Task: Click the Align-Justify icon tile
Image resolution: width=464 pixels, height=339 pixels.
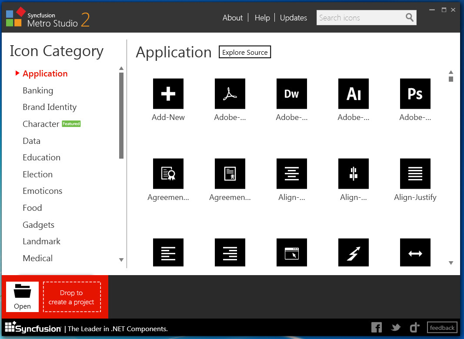Action: coord(415,174)
